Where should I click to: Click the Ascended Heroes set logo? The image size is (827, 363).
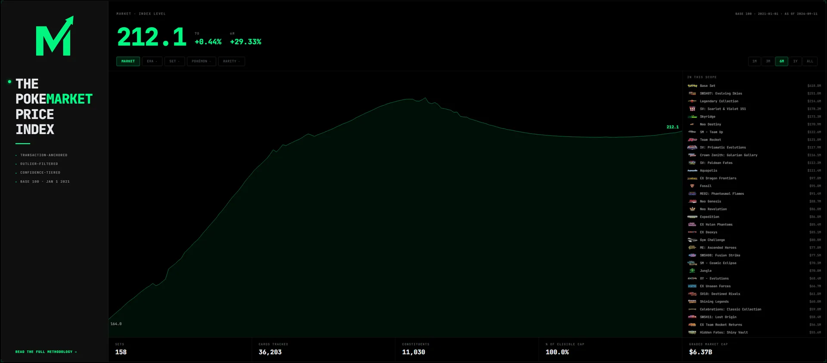coord(692,248)
